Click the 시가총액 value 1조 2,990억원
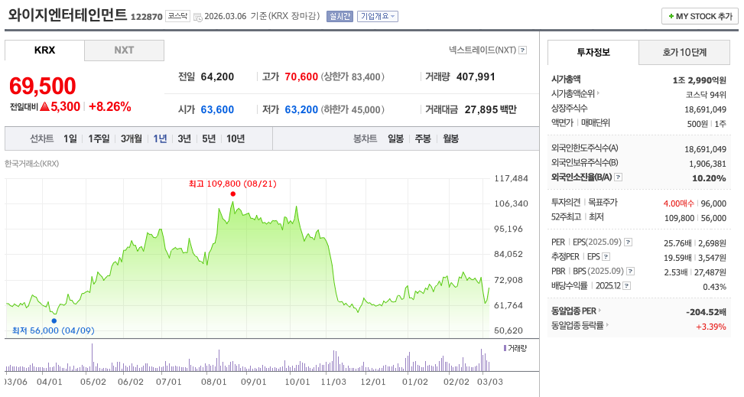Screen dimensions: 744x397 [x=700, y=80]
